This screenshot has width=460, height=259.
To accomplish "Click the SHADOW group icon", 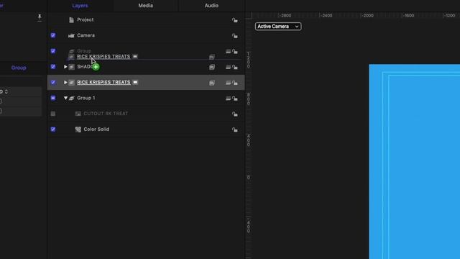I will tap(71, 67).
